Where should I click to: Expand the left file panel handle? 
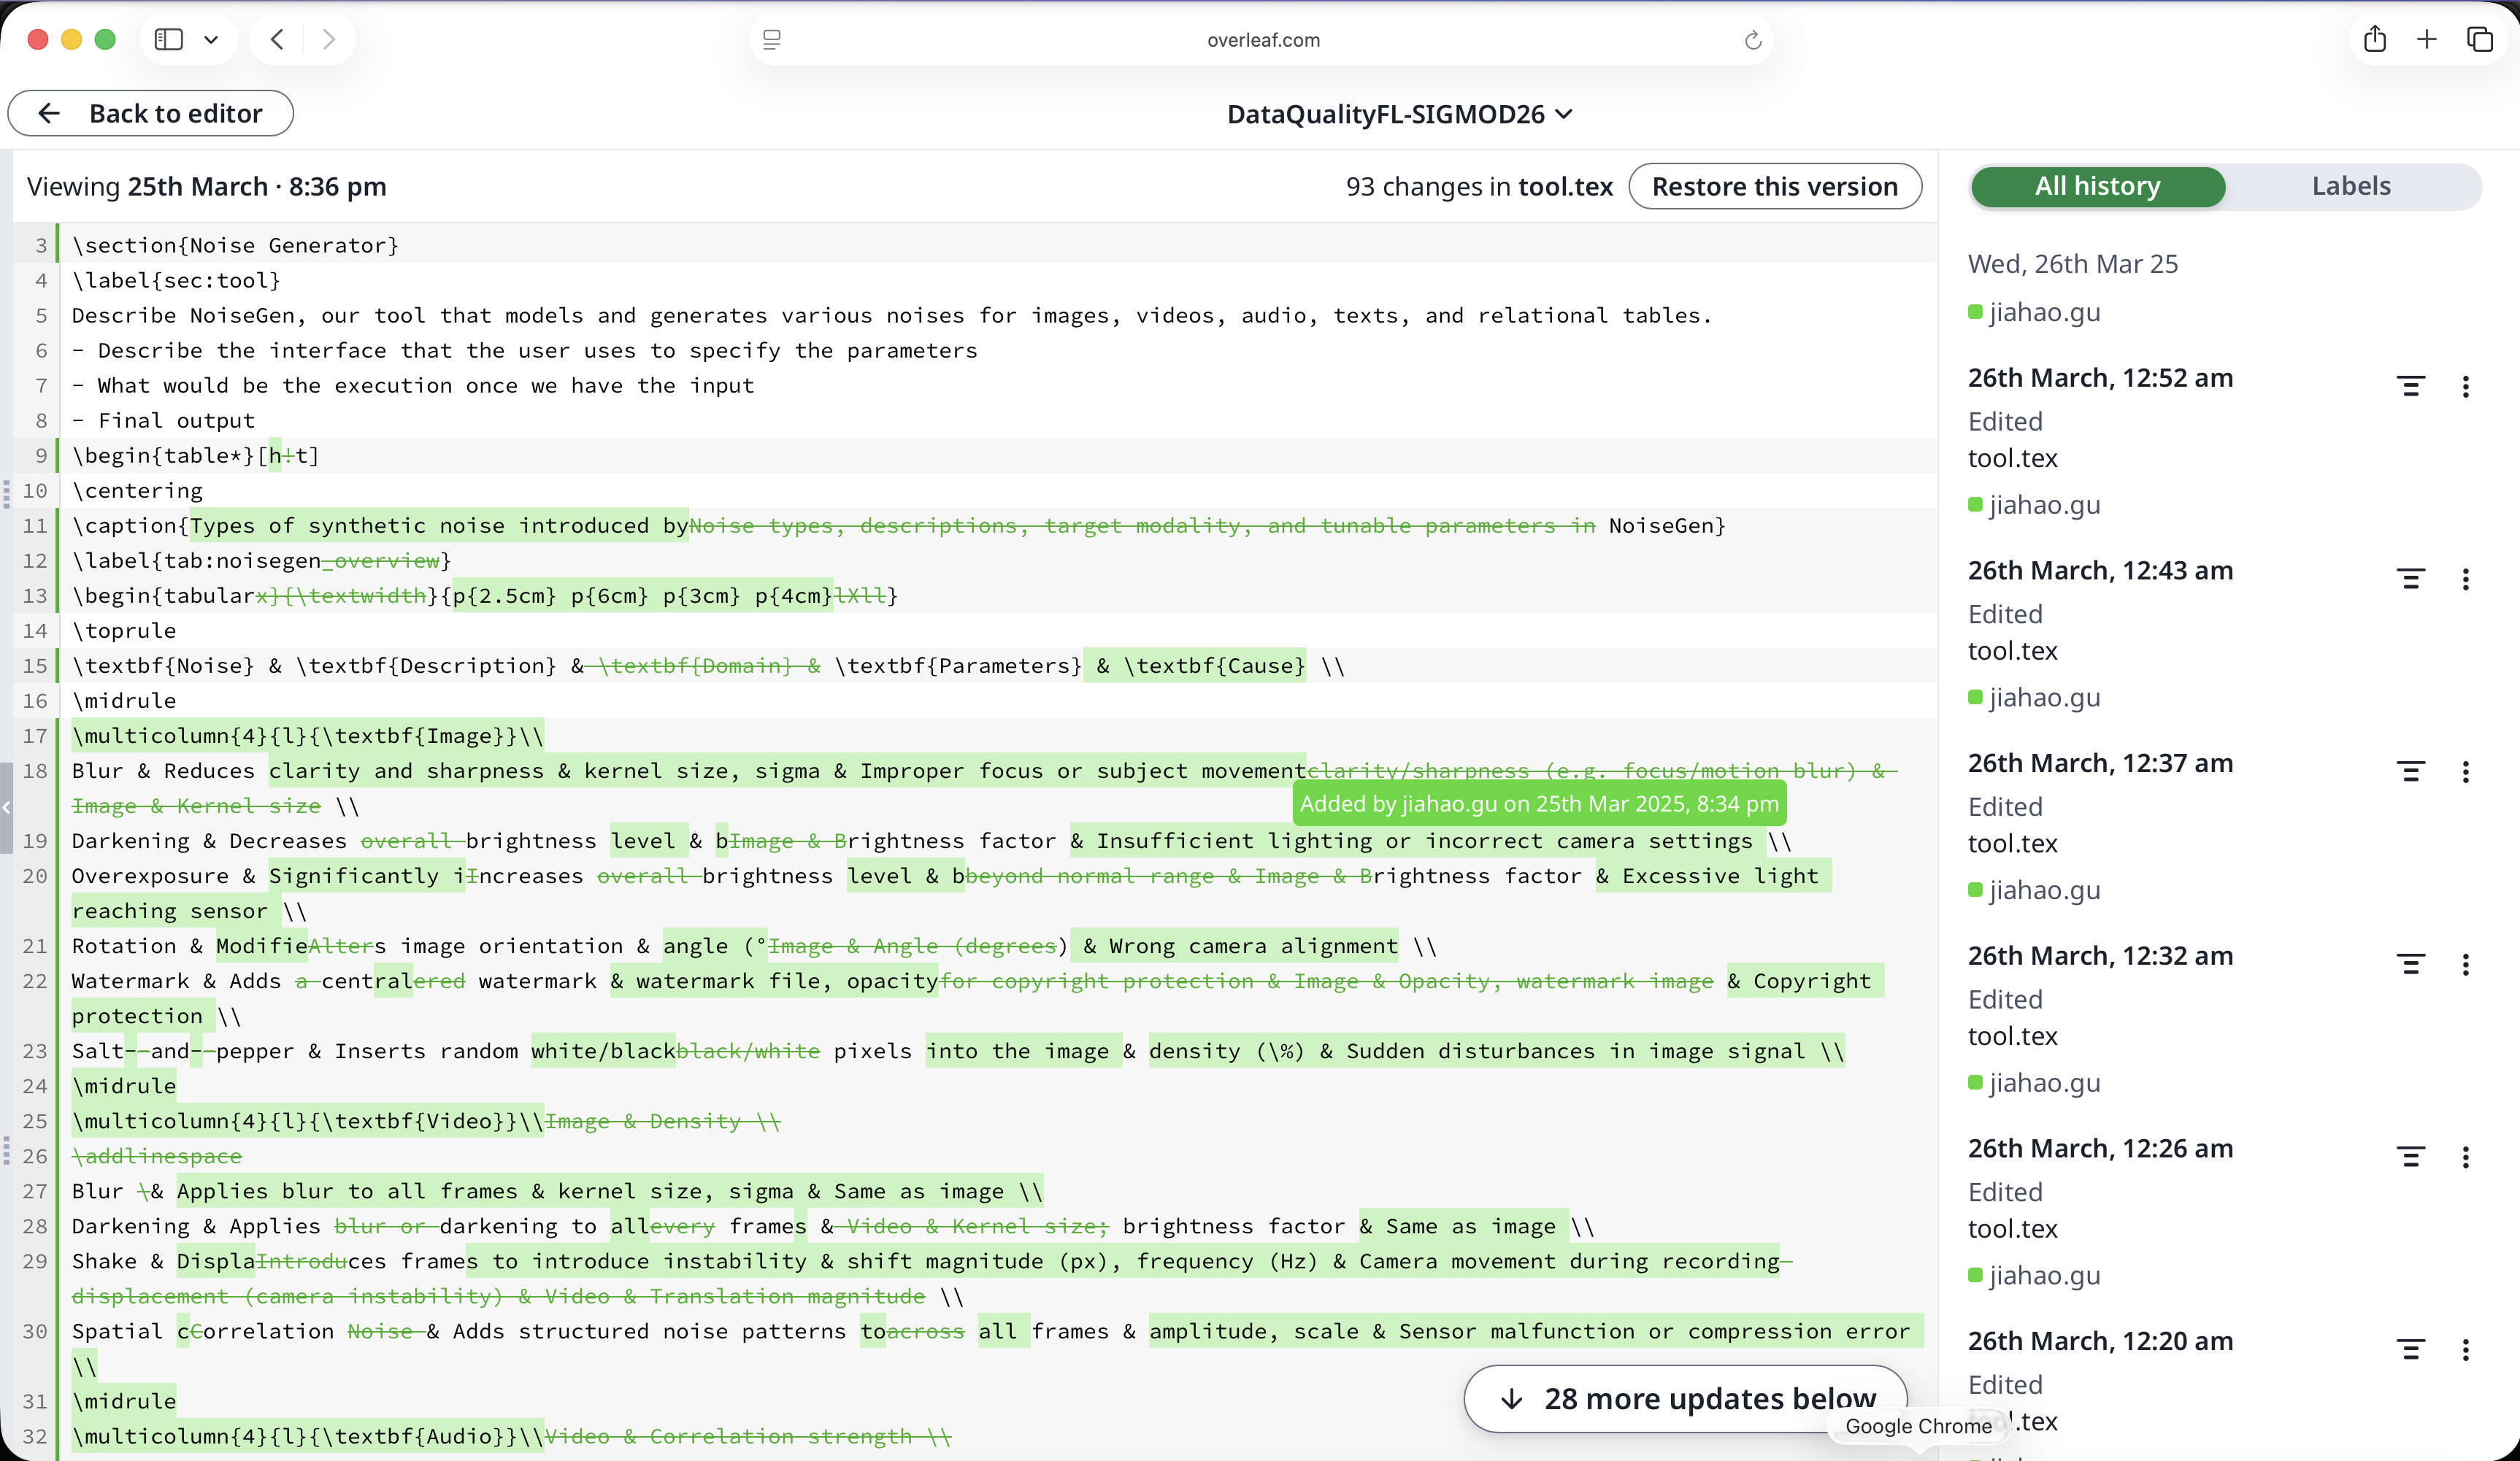6,806
